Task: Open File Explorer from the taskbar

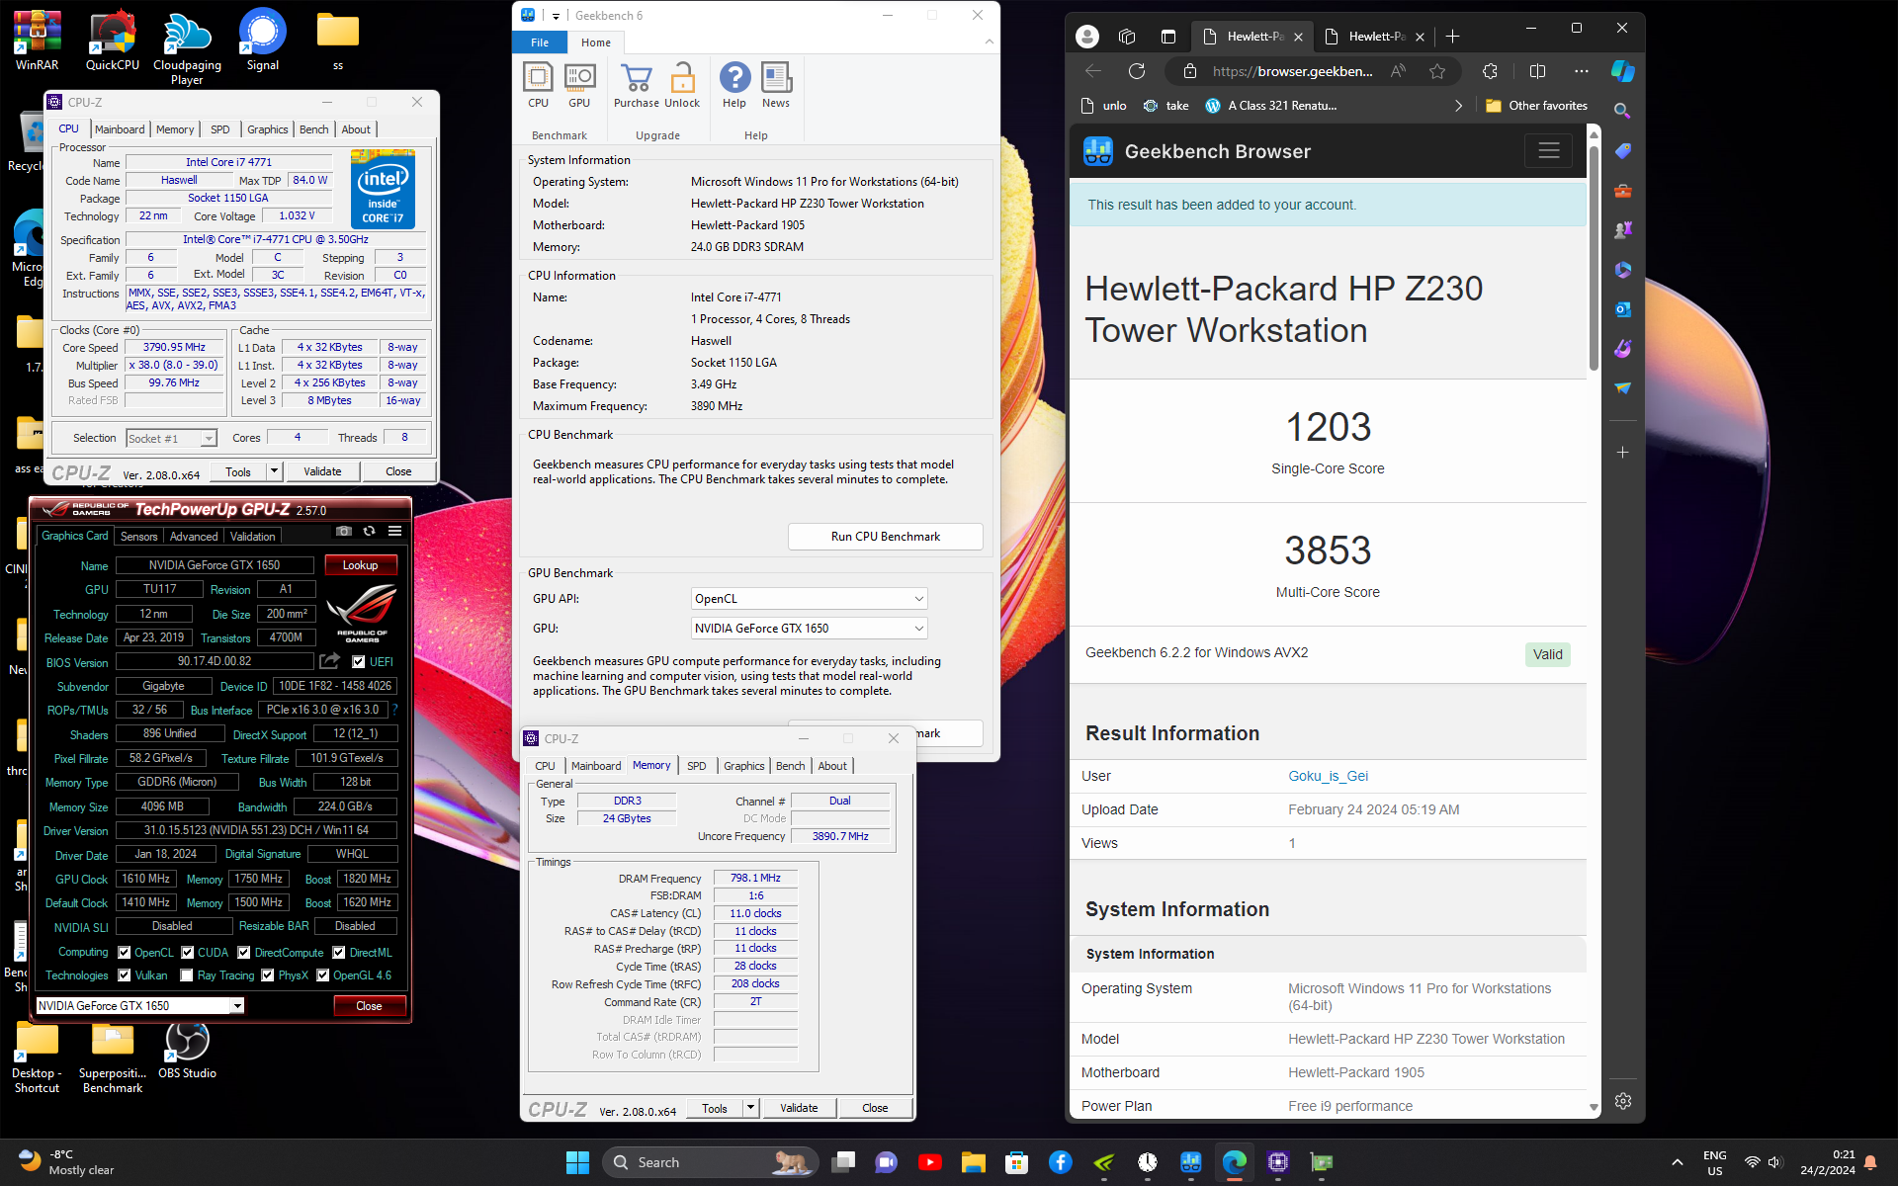Action: (x=974, y=1162)
